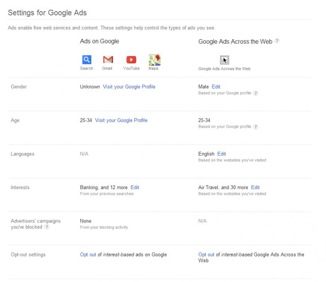Edit Banking and 12 more interests

tap(135, 187)
